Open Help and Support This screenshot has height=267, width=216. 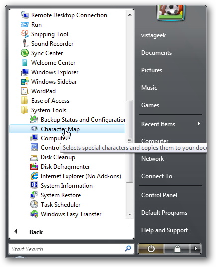click(164, 230)
